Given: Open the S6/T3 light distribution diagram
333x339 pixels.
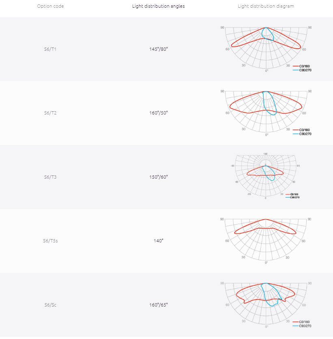Looking at the screenshot, I should click(x=266, y=176).
